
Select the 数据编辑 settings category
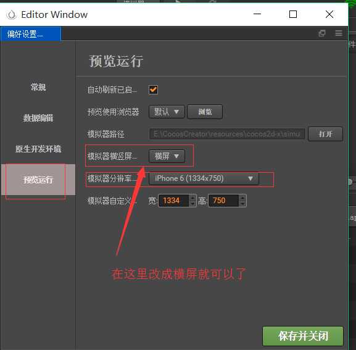pyautogui.click(x=38, y=118)
